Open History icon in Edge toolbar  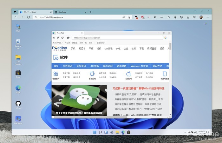tap(181, 17)
